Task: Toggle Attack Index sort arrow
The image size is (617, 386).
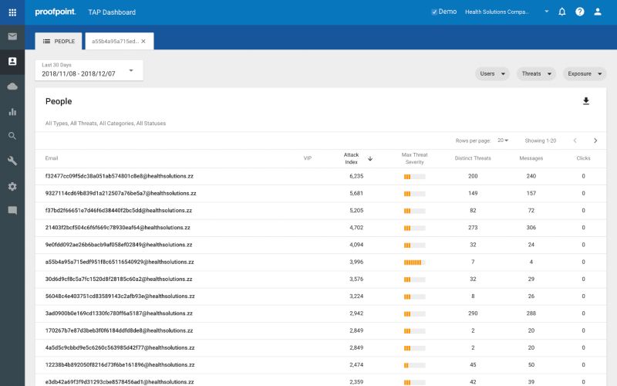Action: tap(370, 159)
